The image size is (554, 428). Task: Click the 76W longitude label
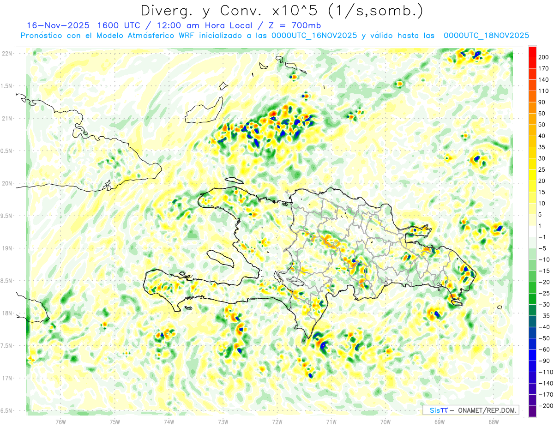point(60,422)
